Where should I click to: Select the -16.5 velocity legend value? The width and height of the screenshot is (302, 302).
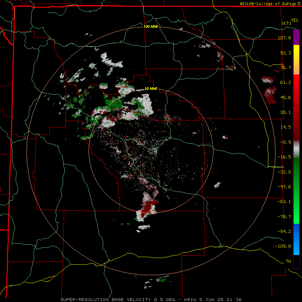tap(284, 157)
